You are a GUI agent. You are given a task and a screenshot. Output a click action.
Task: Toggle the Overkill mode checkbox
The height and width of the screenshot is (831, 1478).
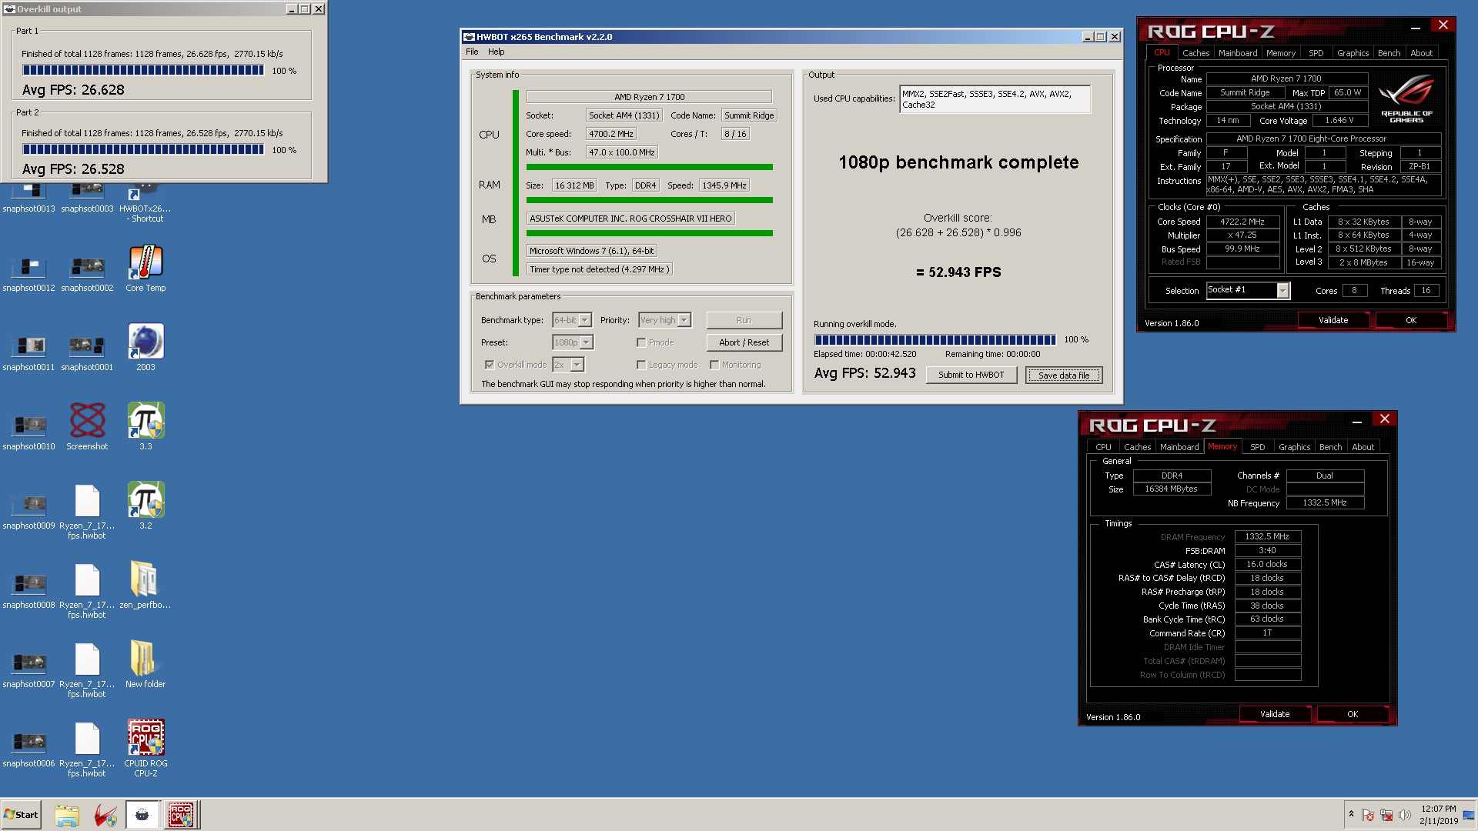(x=490, y=365)
